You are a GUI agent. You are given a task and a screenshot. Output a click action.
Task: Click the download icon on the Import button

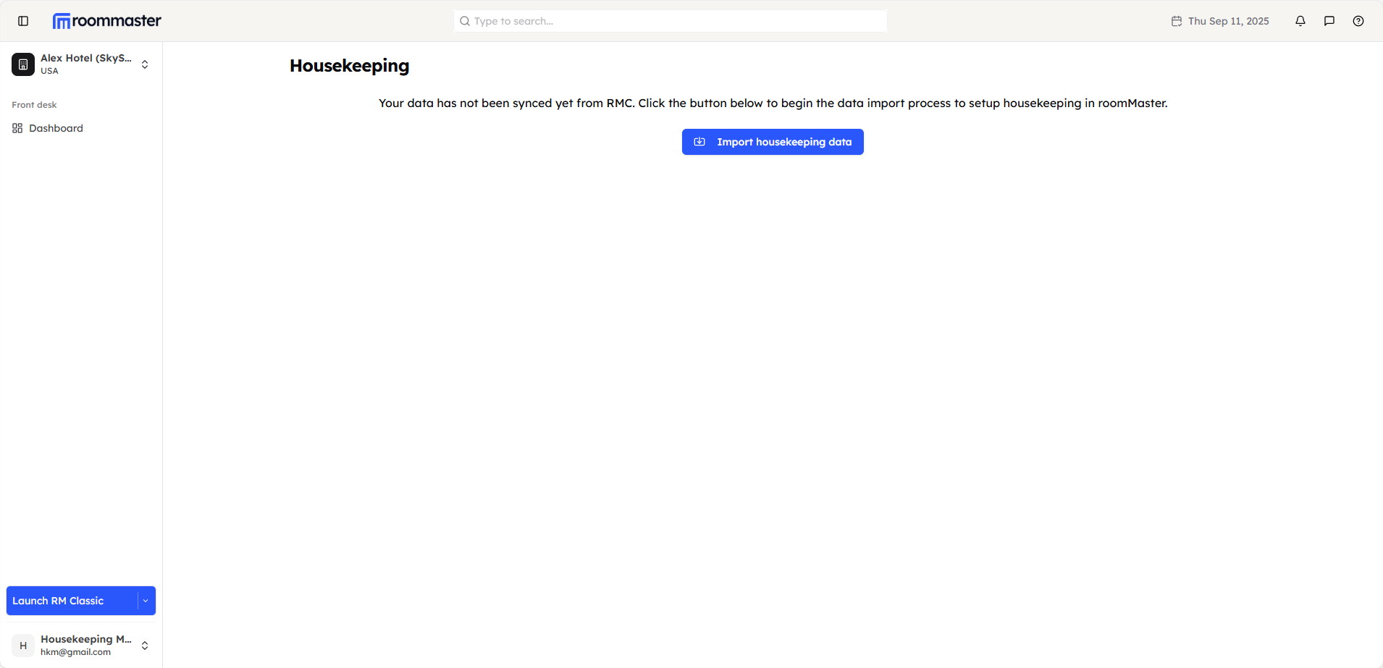pos(699,142)
